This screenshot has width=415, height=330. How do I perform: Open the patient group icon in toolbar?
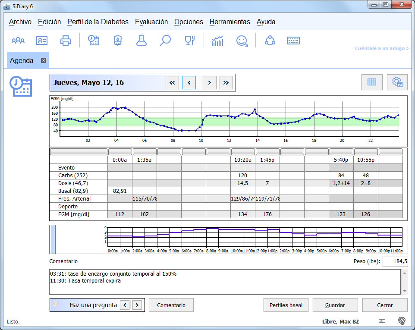tap(18, 41)
